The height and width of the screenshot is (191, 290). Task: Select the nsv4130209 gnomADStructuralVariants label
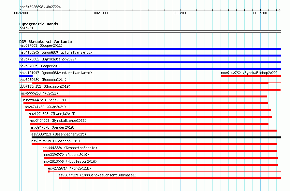coord(56,52)
